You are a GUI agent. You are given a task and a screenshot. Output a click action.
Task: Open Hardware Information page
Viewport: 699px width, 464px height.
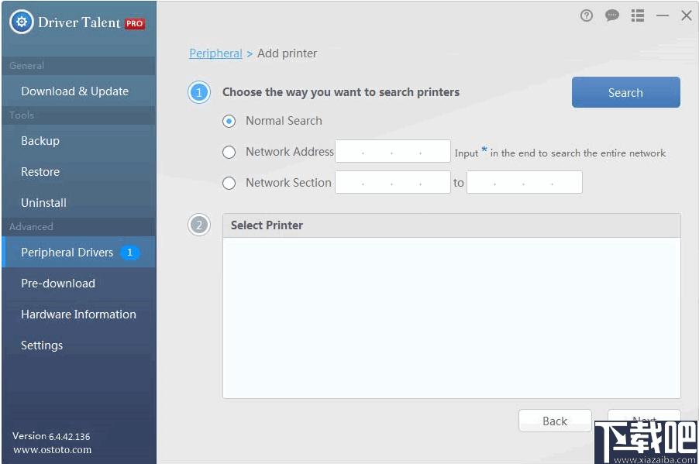78,314
